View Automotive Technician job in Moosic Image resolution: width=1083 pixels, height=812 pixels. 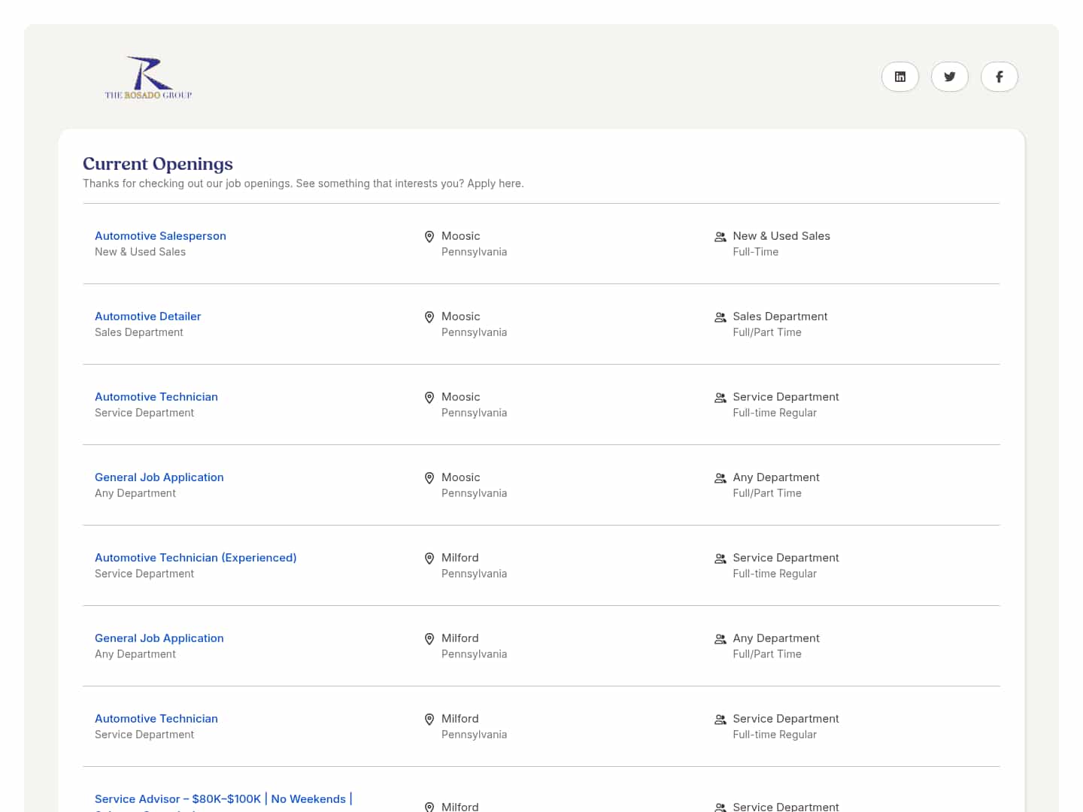(x=156, y=397)
